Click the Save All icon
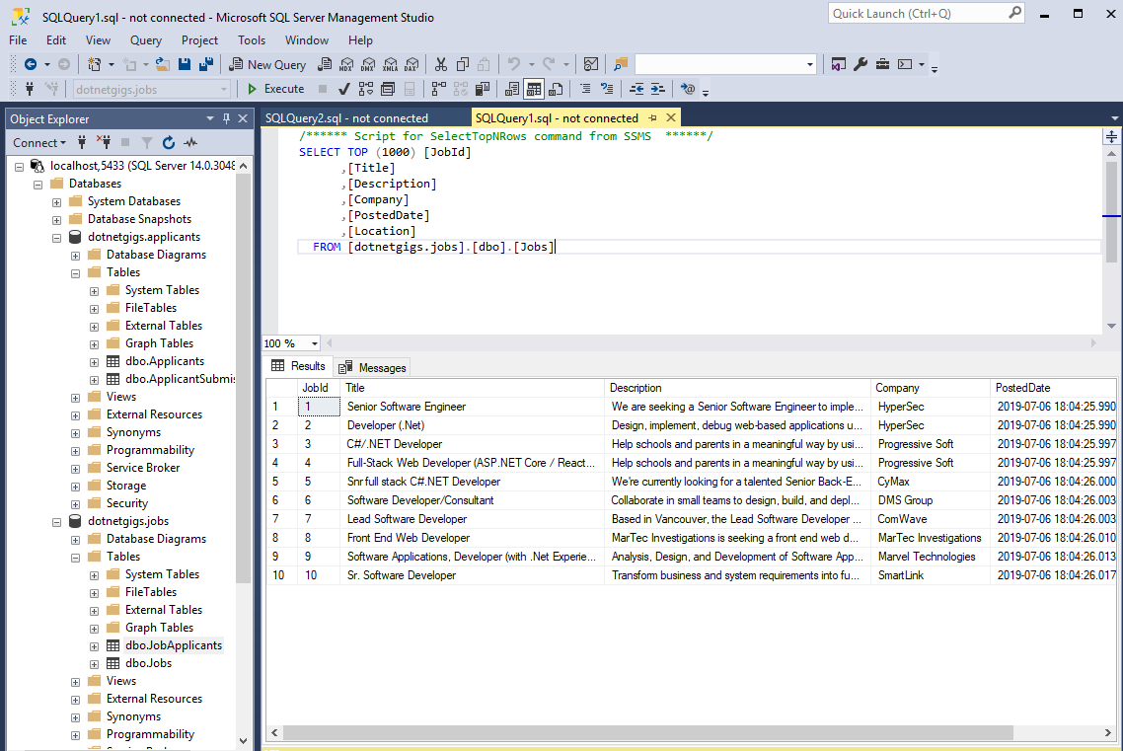This screenshot has height=751, width=1123. (206, 64)
